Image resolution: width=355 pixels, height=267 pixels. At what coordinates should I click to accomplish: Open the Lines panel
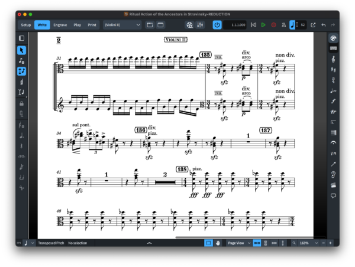pos(333,164)
